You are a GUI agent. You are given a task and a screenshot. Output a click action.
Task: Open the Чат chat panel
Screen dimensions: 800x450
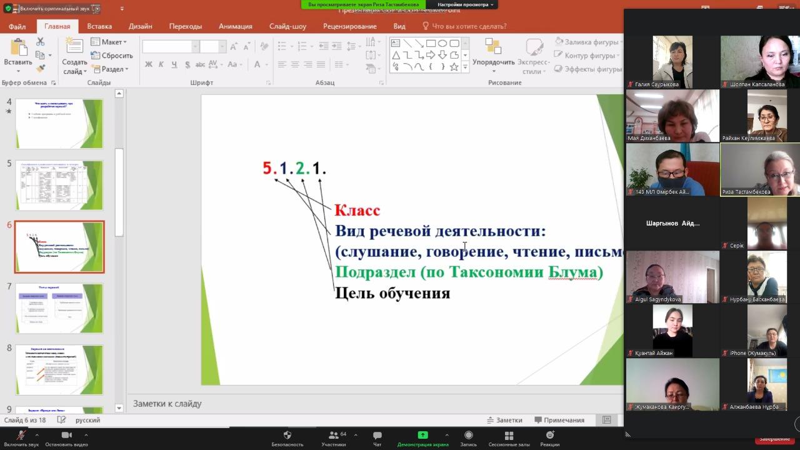377,436
